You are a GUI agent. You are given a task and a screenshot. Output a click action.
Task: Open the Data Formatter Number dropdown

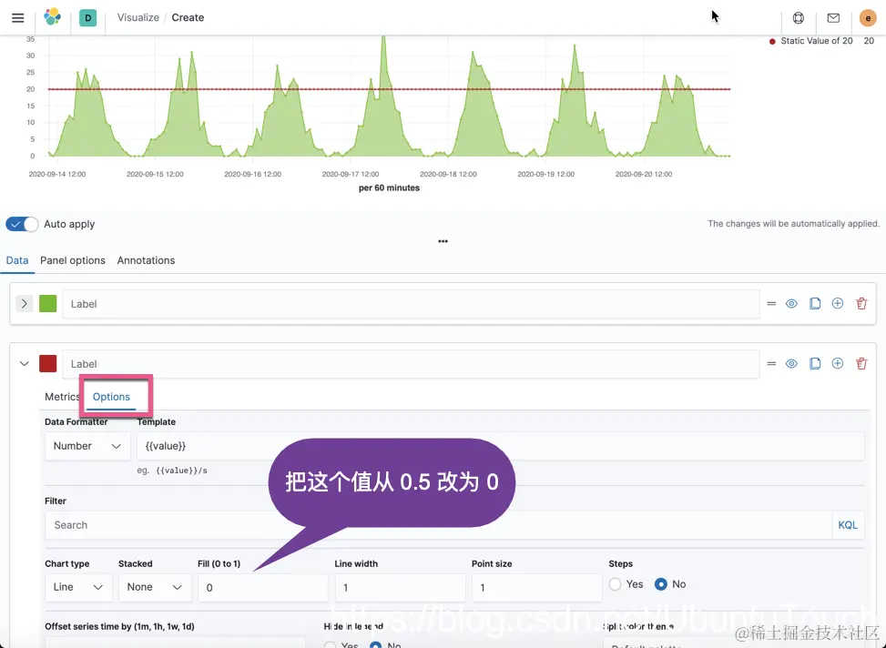[x=87, y=446]
